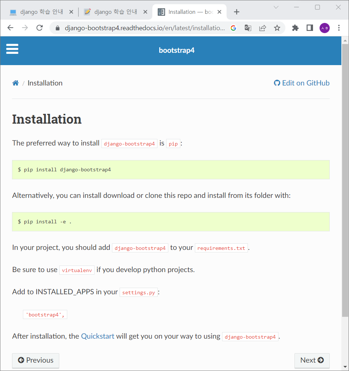Click the Installation breadcrumb text

click(45, 83)
